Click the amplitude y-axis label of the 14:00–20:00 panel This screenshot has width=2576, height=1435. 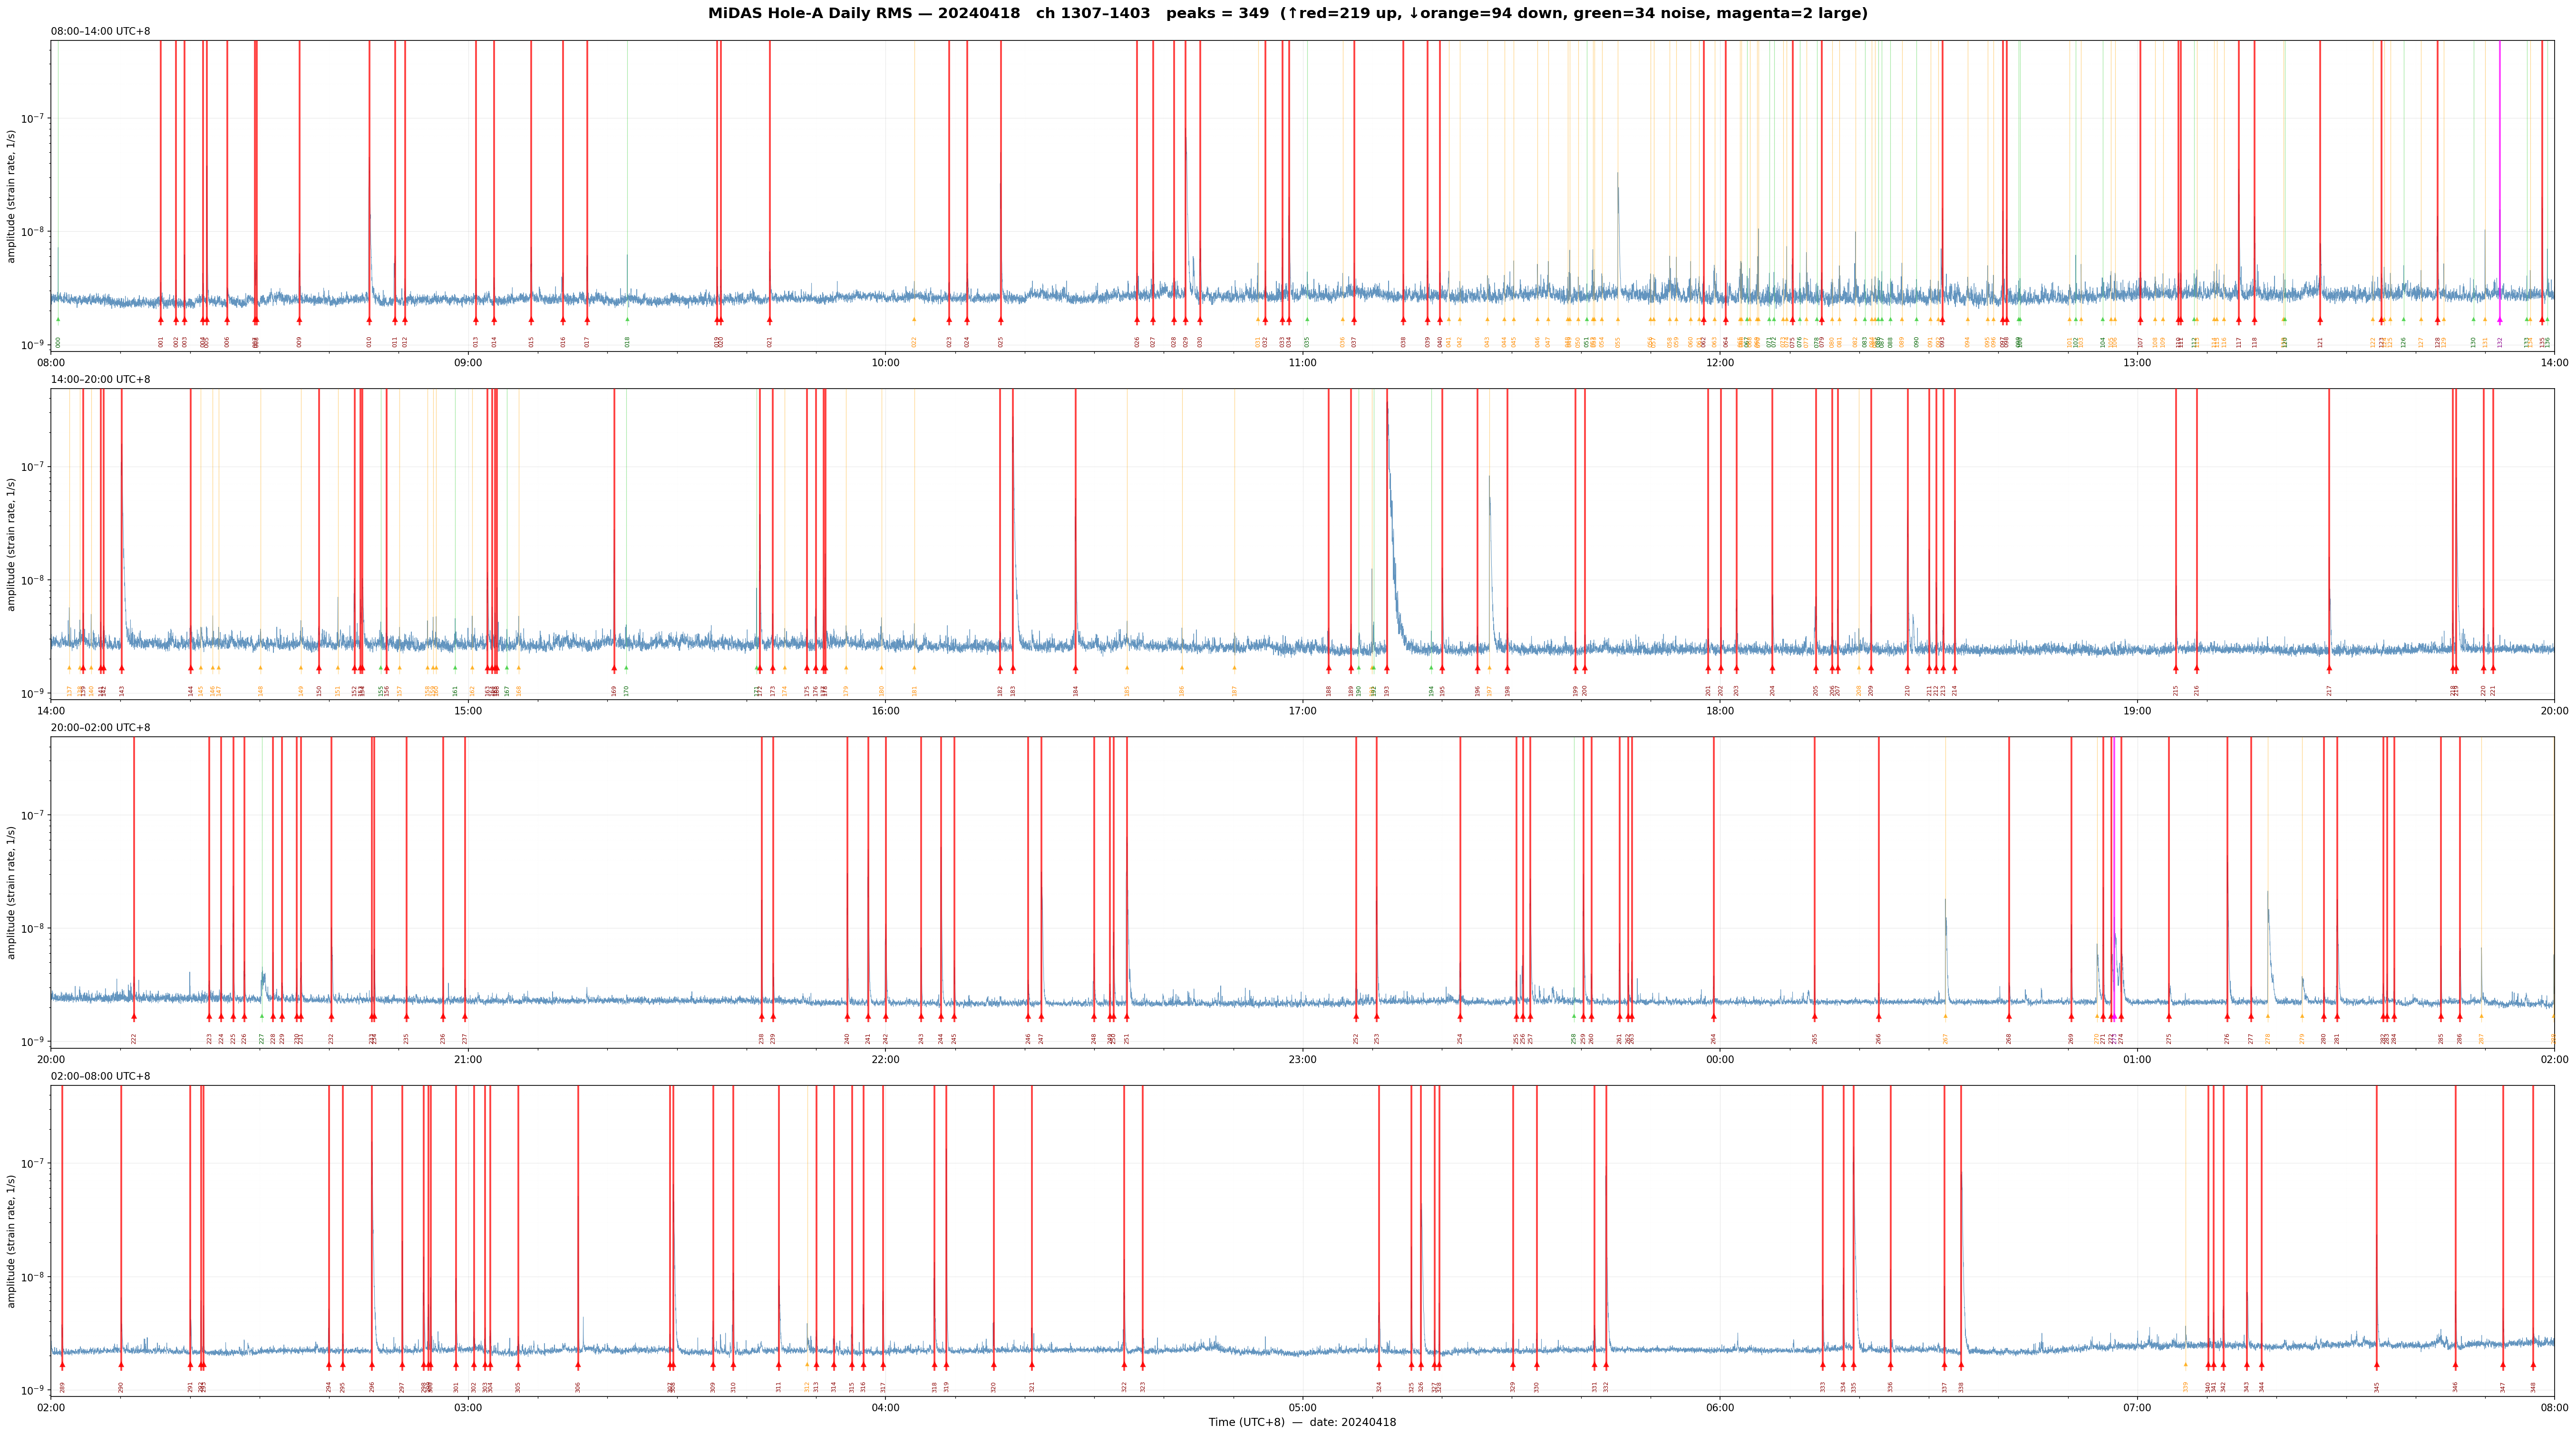point(12,544)
